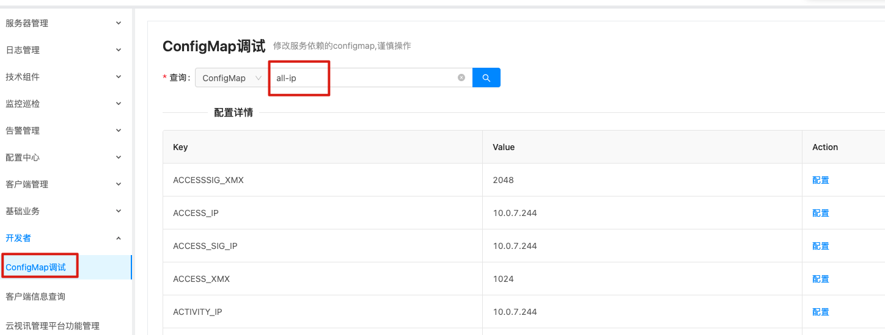Viewport: 885px width, 335px height.
Task: Click the blue search magnifier button
Action: click(x=487, y=77)
